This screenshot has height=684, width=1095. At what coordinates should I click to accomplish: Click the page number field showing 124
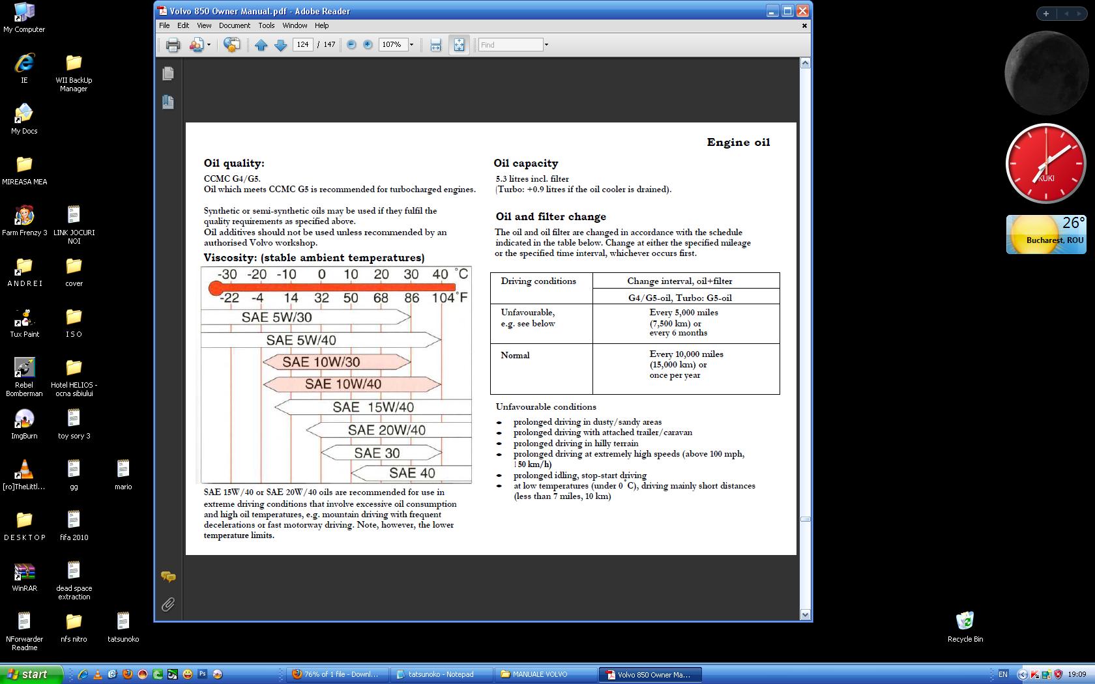click(302, 45)
